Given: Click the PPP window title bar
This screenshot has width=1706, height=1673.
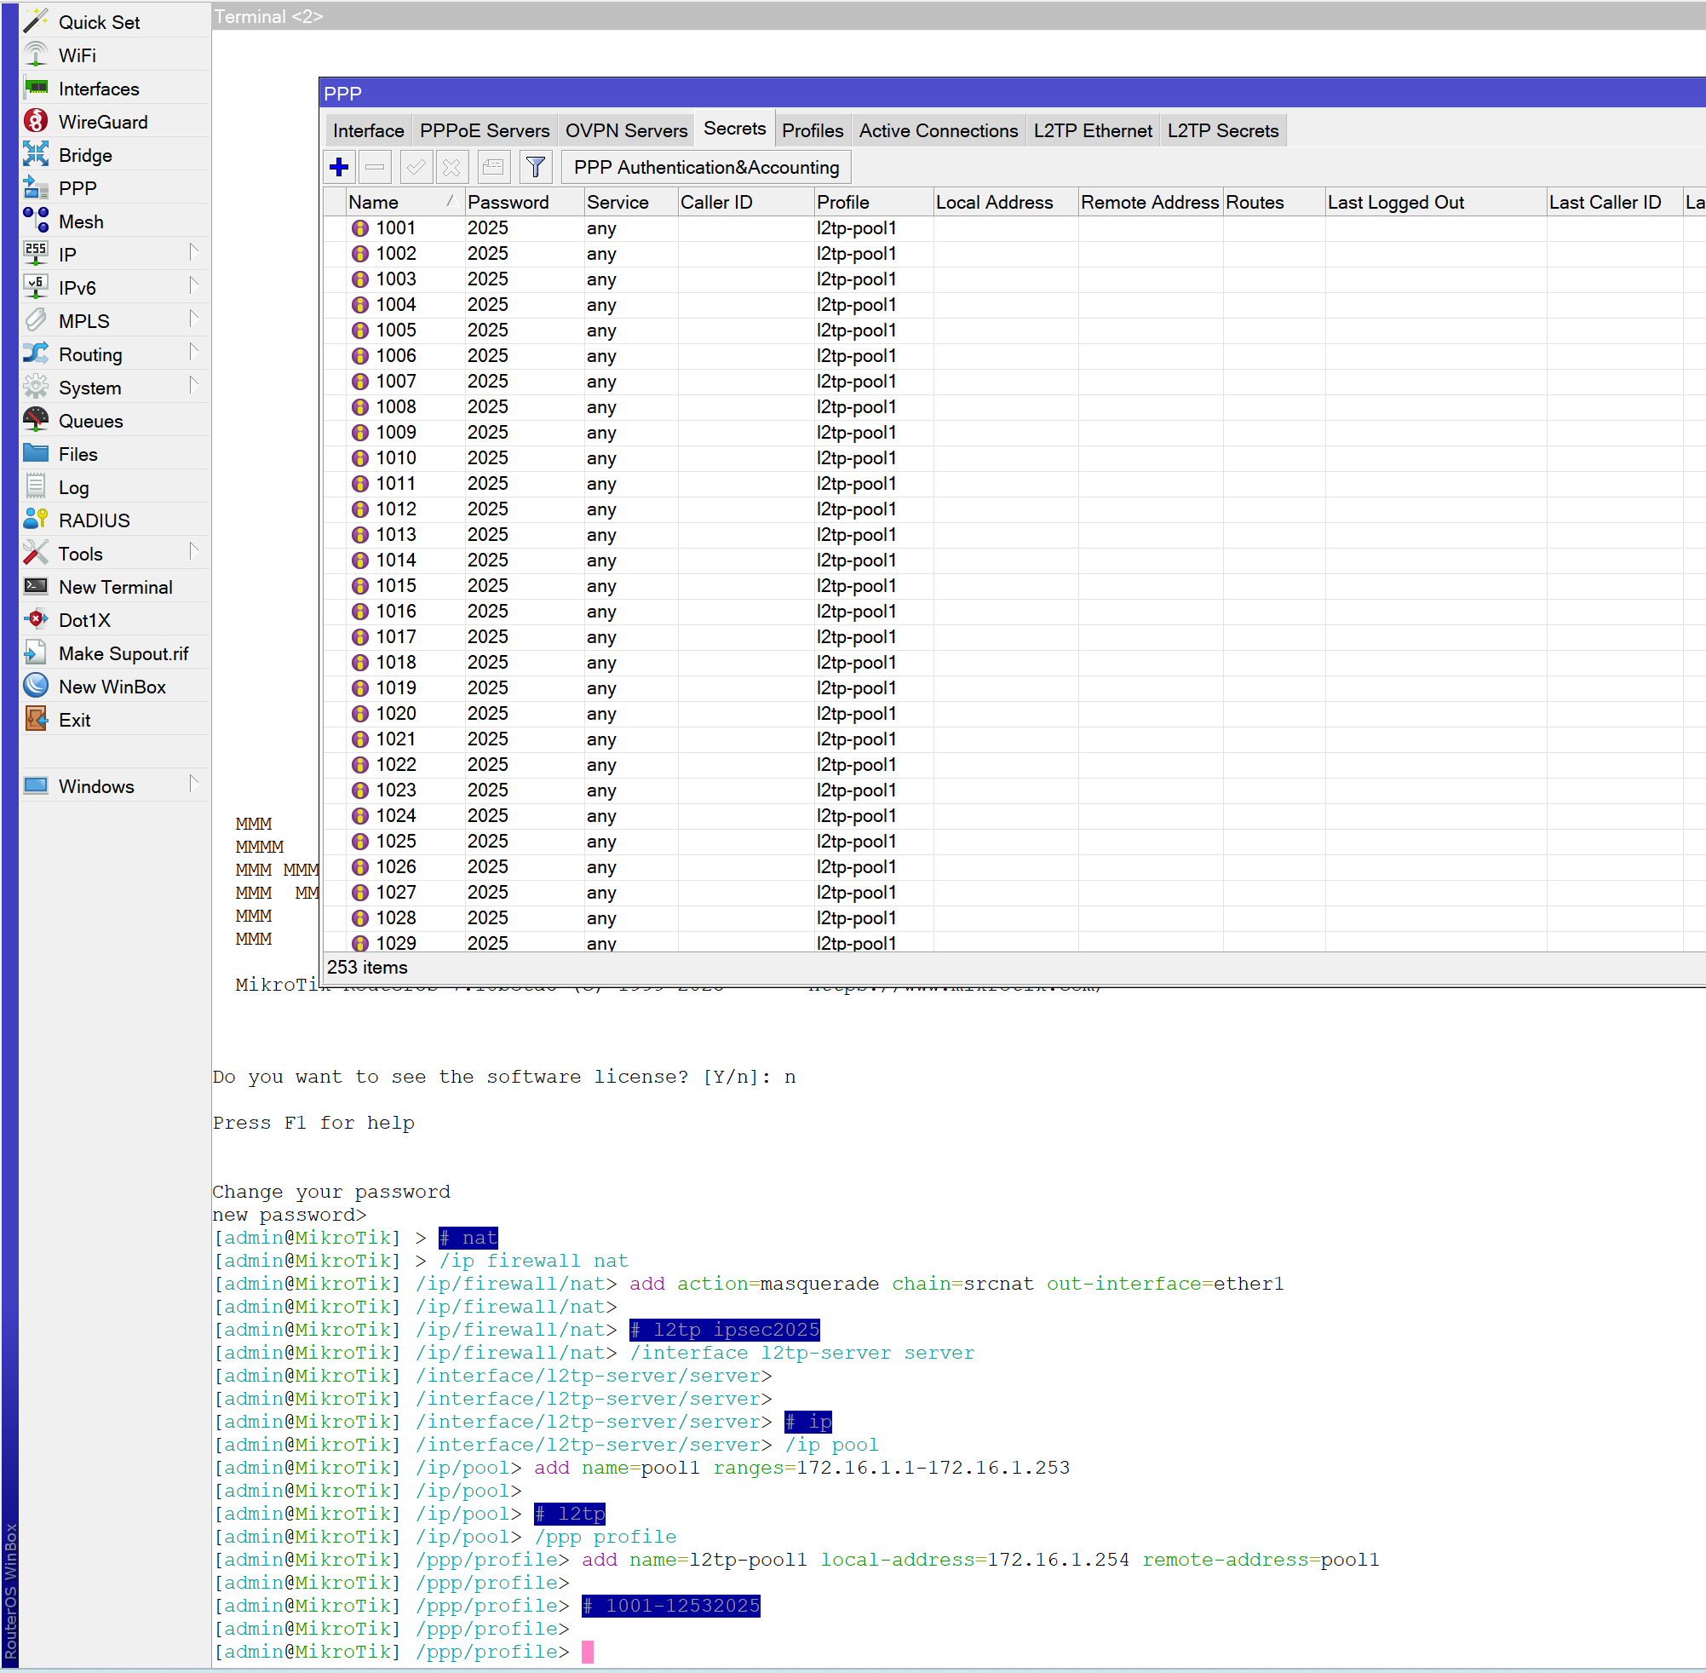Looking at the screenshot, I should click(x=1013, y=93).
